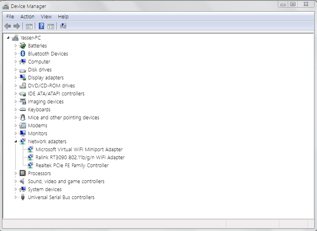317x231 pixels.
Task: Click the Yasser-PC computer icon
Action: tap(15, 38)
